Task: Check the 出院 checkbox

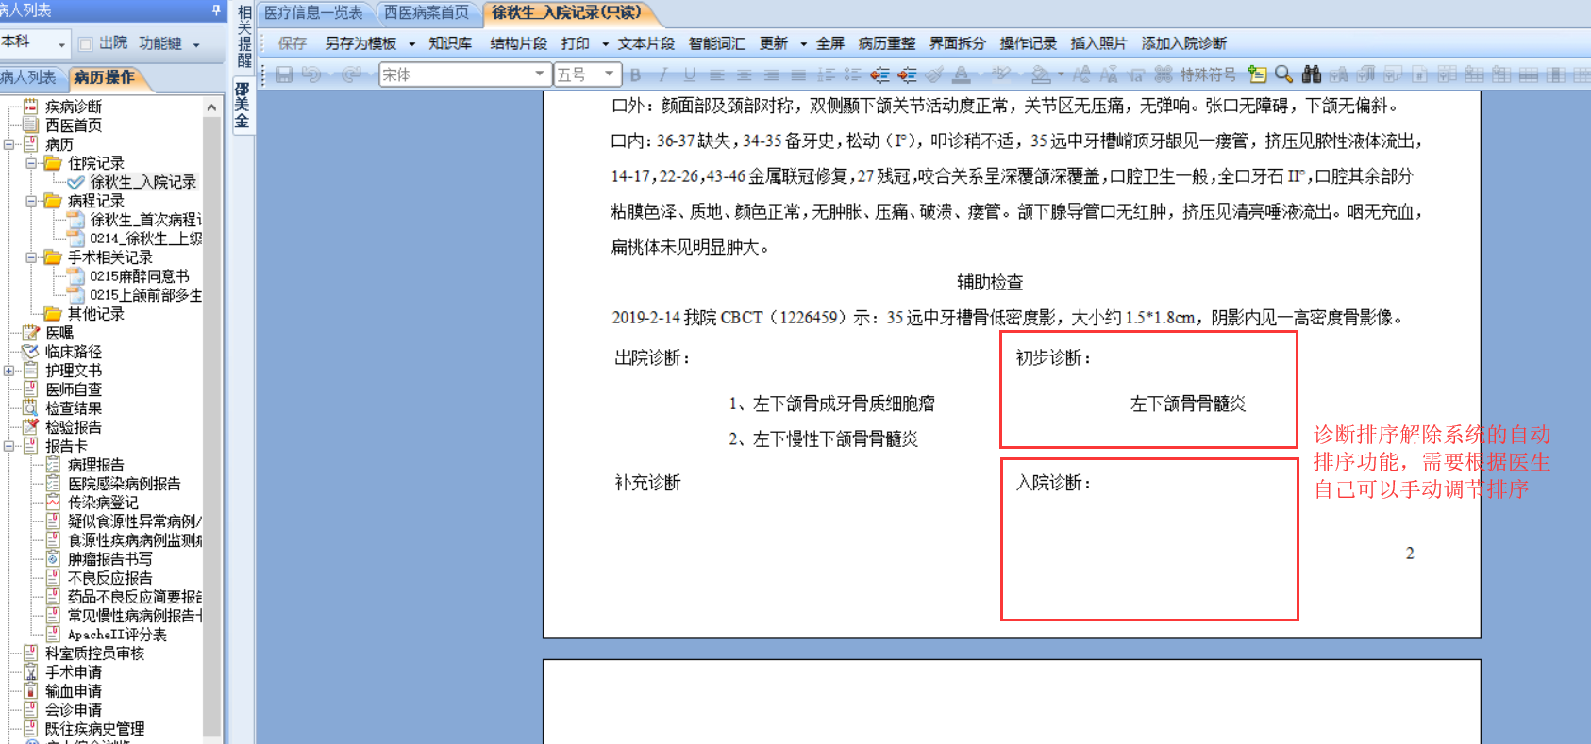Action: tap(86, 43)
